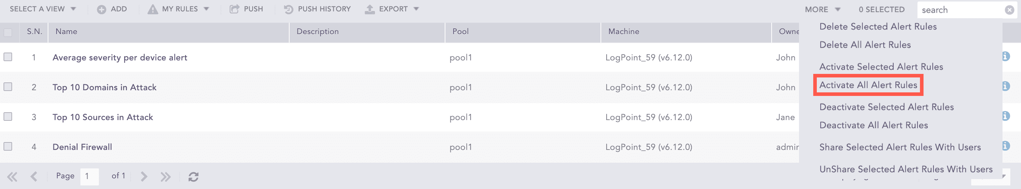This screenshot has height=189, width=1021.
Task: Click the page number input field
Action: point(89,176)
